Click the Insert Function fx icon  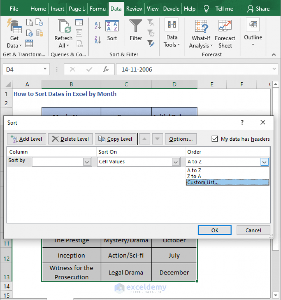point(106,69)
